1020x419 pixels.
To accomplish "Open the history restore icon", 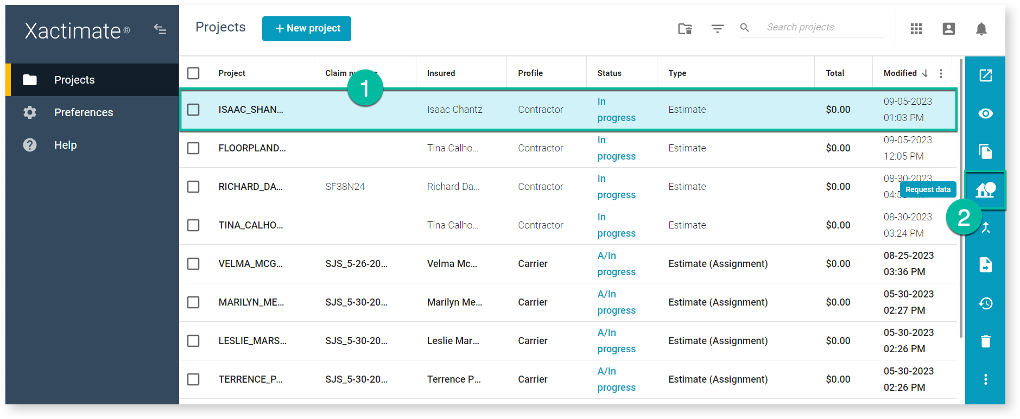I will click(985, 303).
